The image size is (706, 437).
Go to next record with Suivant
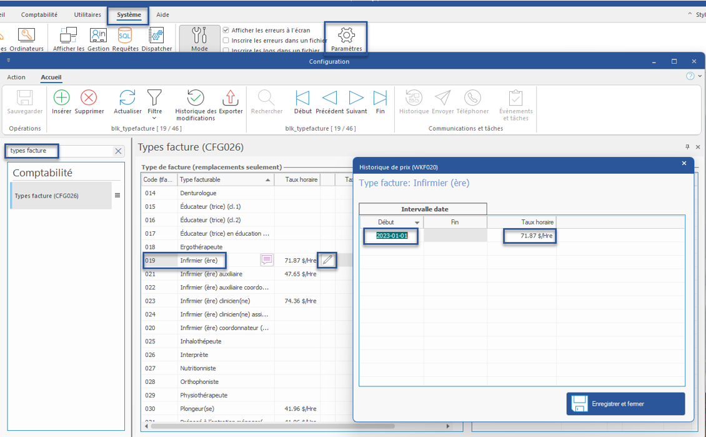356,98
